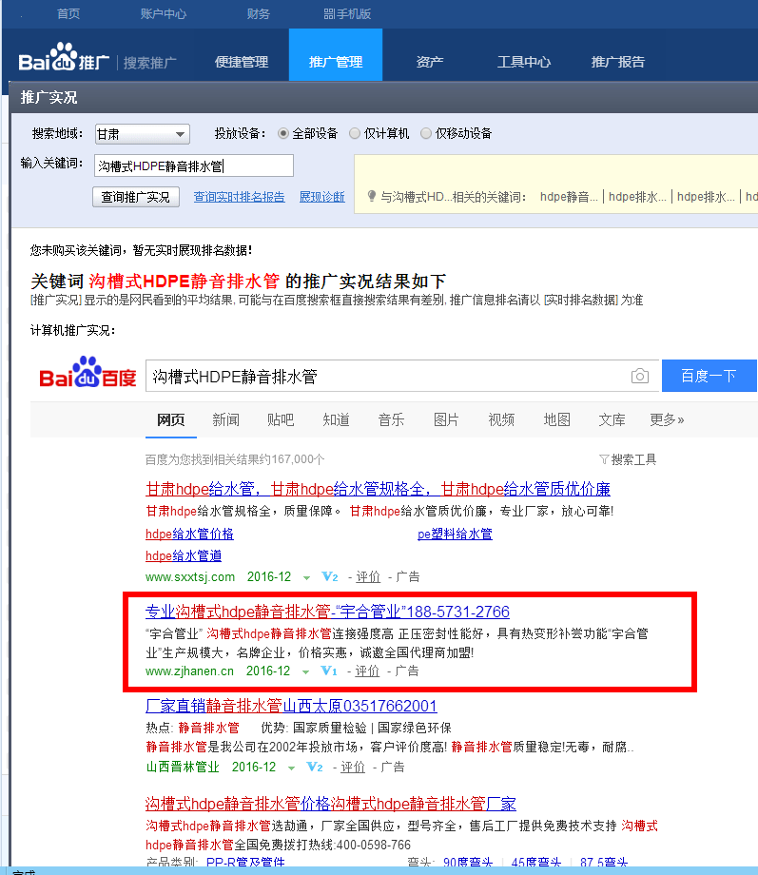This screenshot has width=758, height=875.
Task: Select the 图片 search tab
Action: tap(446, 419)
